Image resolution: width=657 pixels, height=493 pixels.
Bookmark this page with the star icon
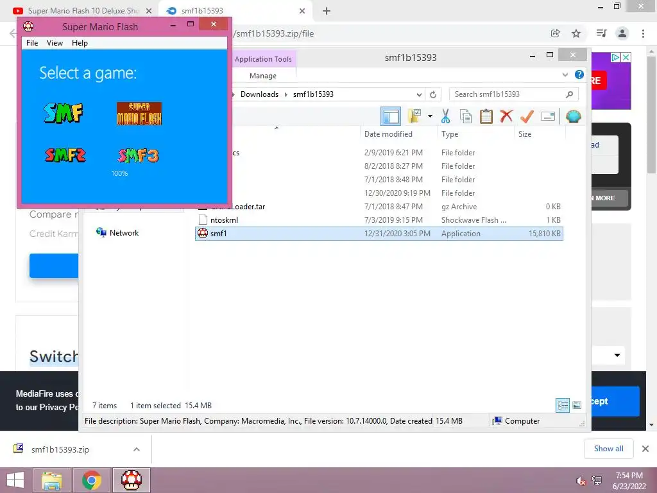[x=577, y=33]
